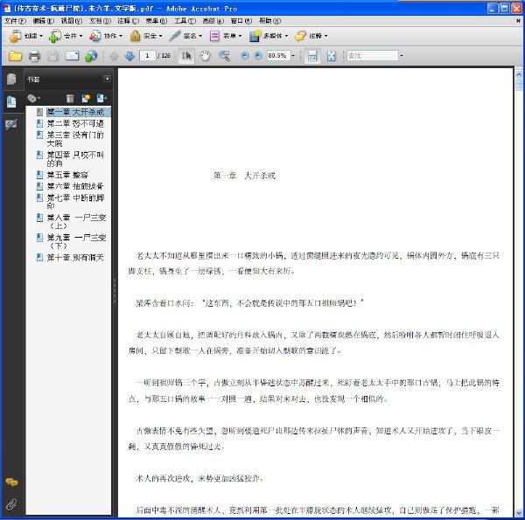Open the 注释 menu in menu bar
525x520 pixels.
click(x=128, y=21)
